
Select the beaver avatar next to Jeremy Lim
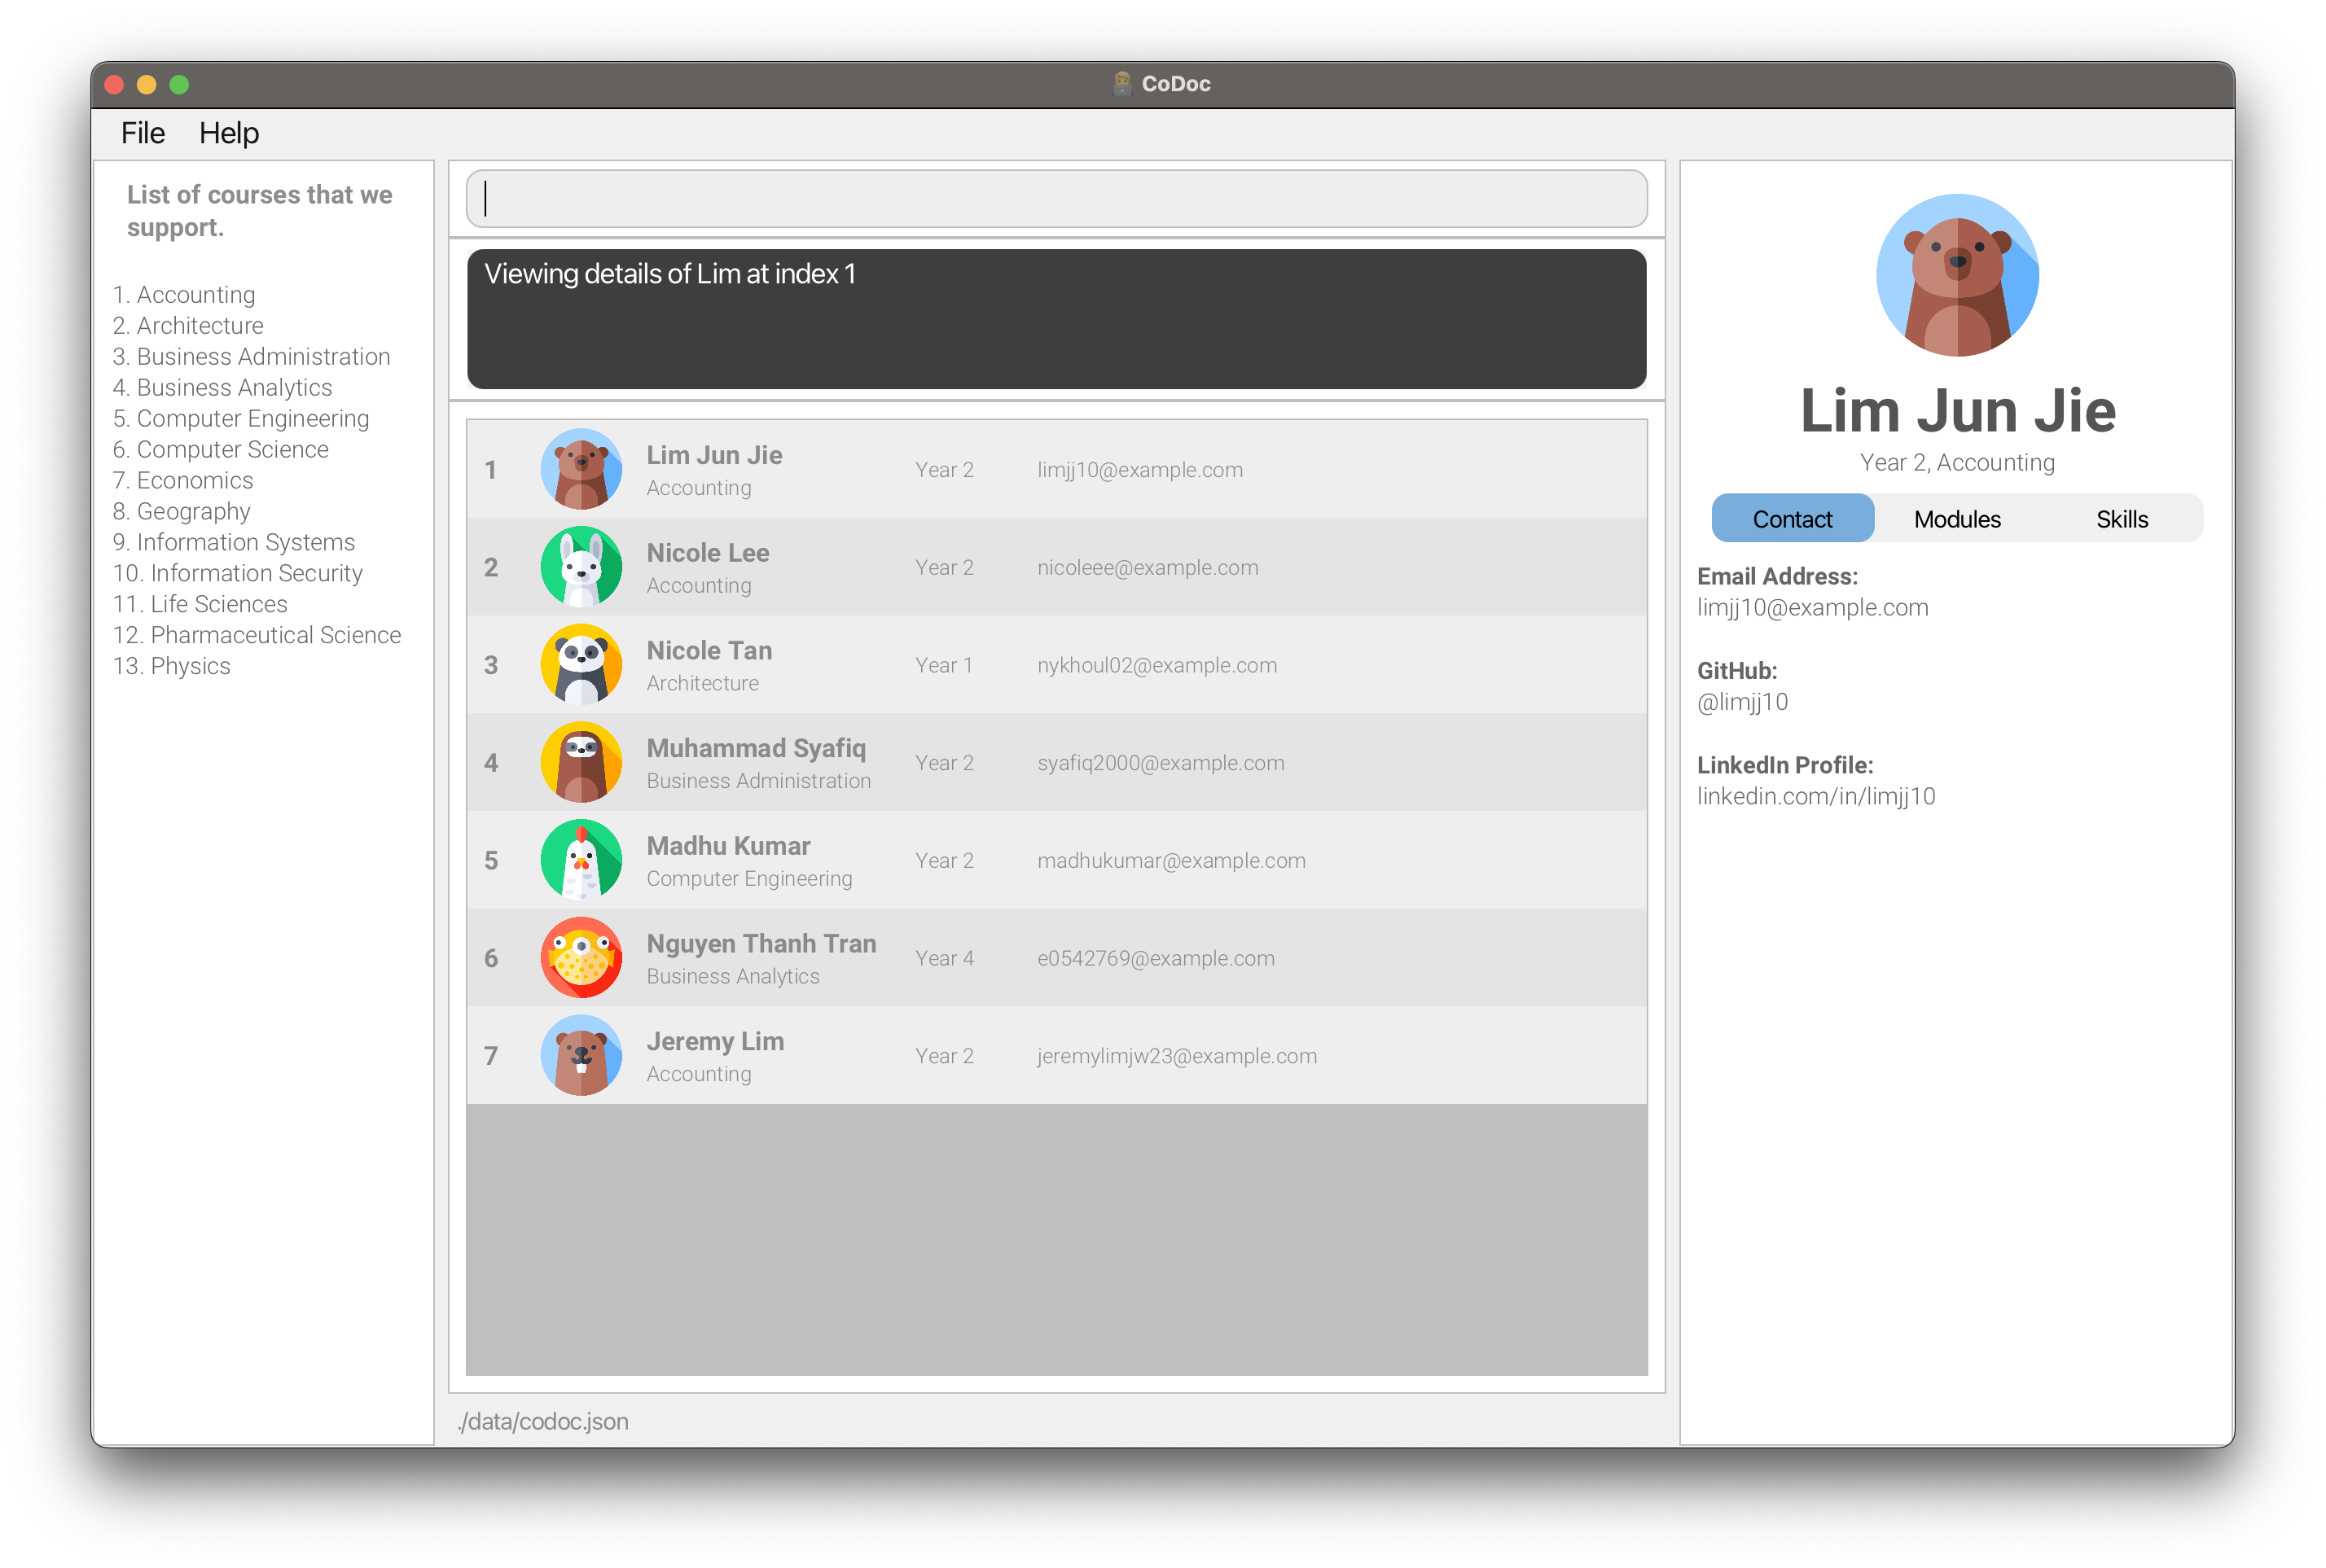tap(581, 1055)
